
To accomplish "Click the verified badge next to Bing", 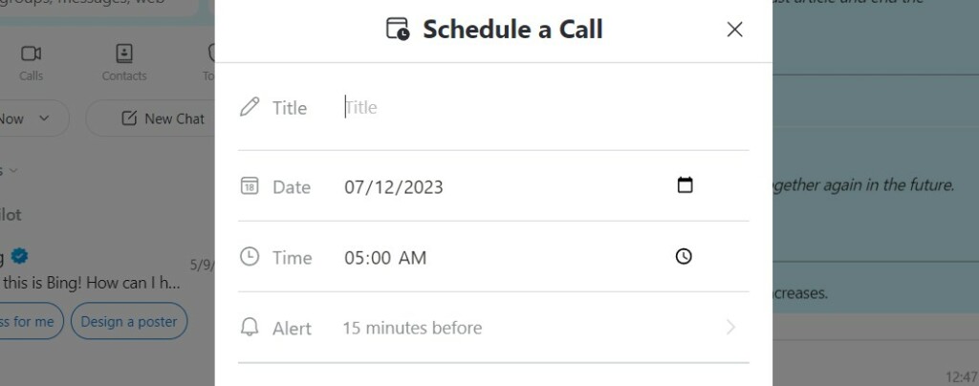I will pyautogui.click(x=19, y=256).
